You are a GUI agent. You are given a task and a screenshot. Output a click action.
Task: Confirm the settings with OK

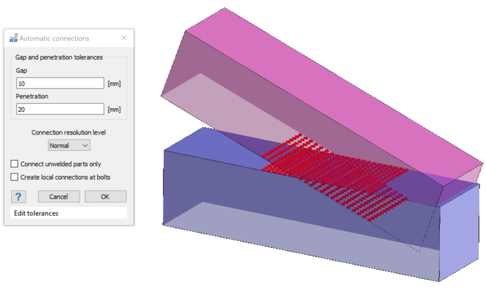pos(105,196)
